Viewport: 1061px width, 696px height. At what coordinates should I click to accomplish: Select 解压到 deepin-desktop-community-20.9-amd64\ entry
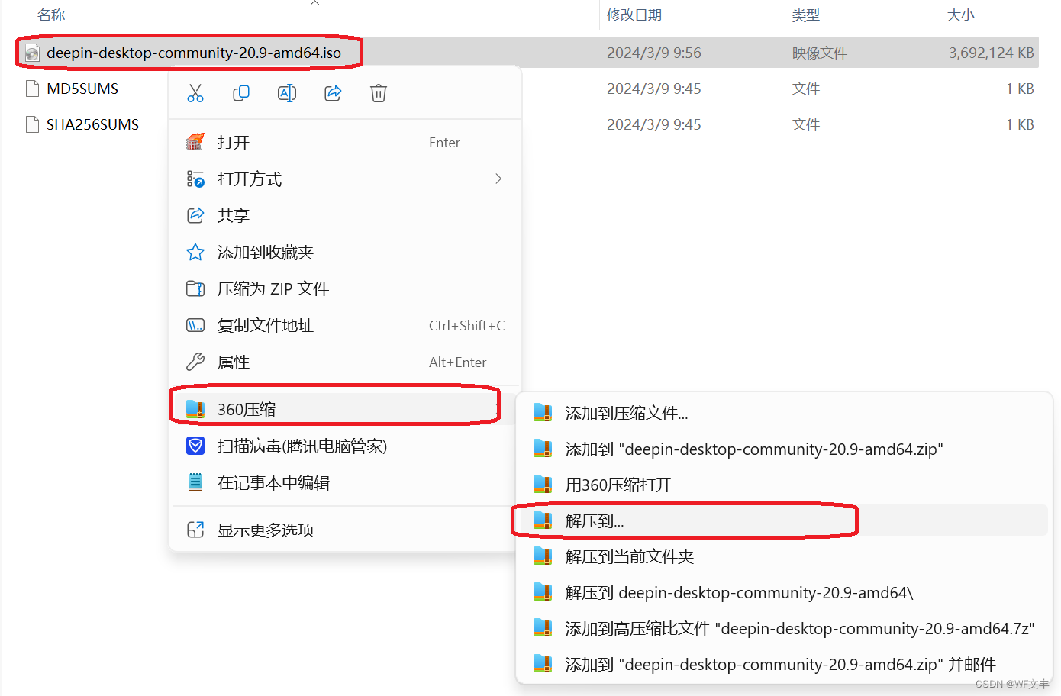pos(784,593)
